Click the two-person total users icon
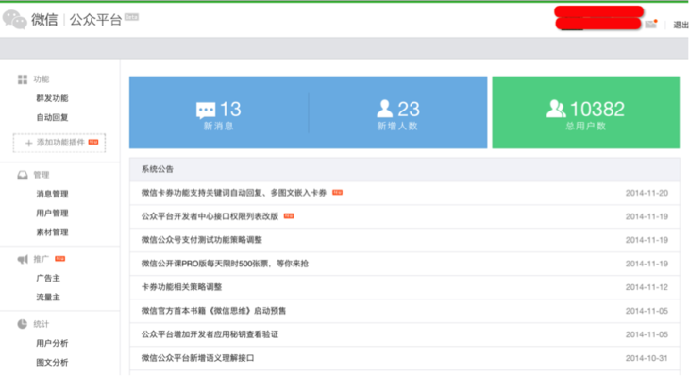This screenshot has height=376, width=689. (x=556, y=109)
